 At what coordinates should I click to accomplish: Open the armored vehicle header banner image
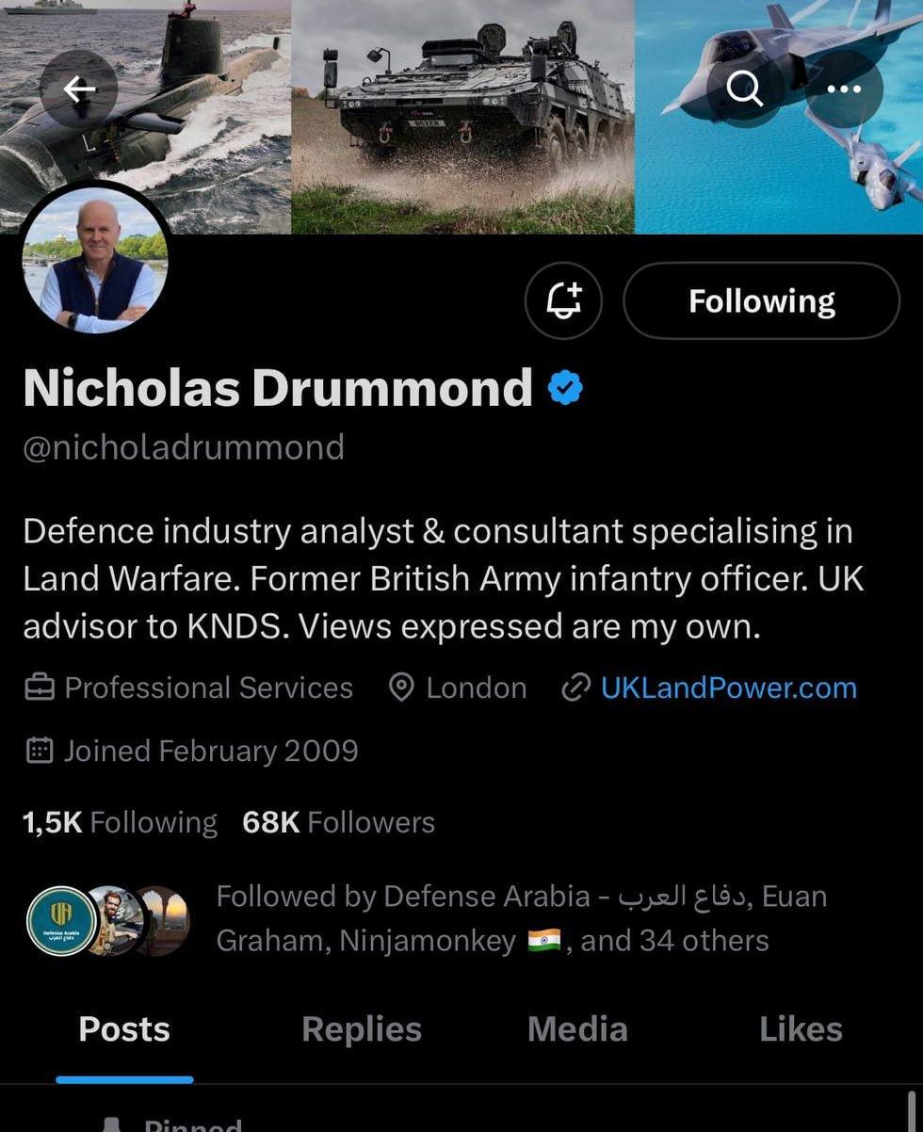coord(462,117)
